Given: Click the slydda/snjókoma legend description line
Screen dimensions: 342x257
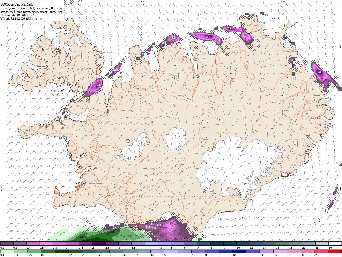Looking at the screenshot, I should coord(32,12).
